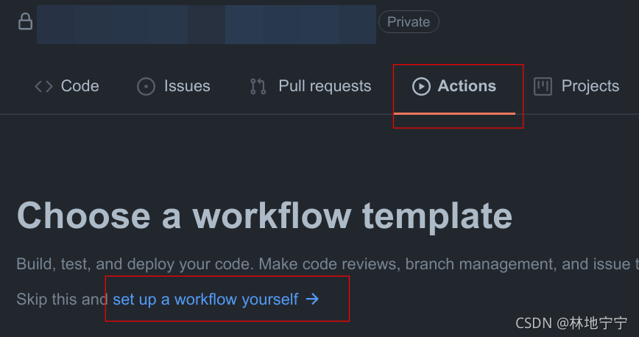Click the 'Skip this and' text
639x337 pixels.
click(63, 299)
